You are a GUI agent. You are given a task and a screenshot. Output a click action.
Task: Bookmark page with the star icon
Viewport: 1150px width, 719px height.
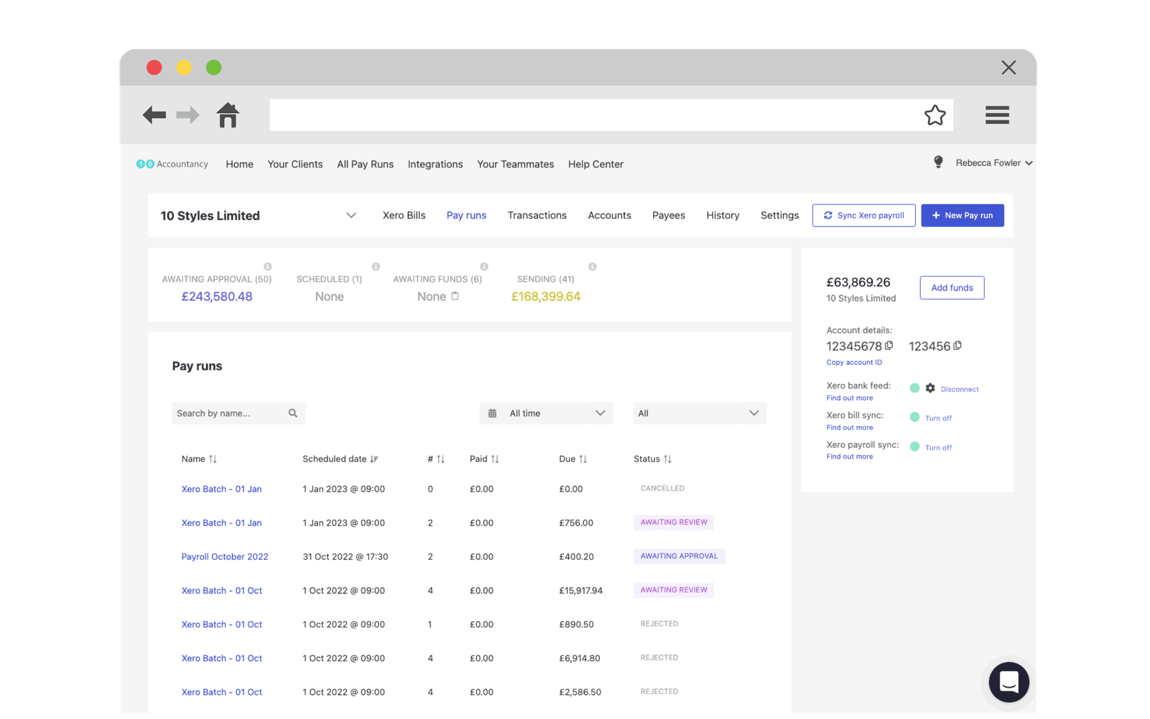[935, 115]
